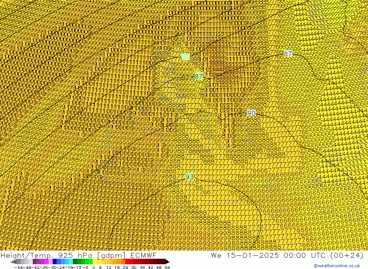Click the legend's left gray arrow end
The width and height of the screenshot is (368, 269).
click(x=13, y=262)
